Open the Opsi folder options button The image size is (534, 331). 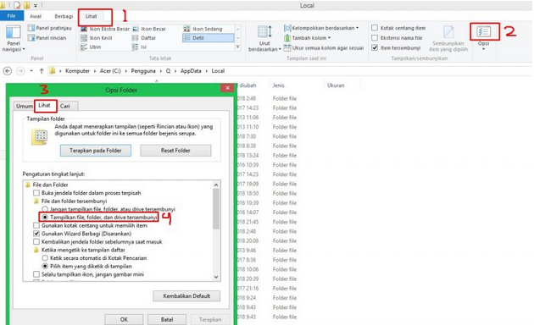coord(484,32)
